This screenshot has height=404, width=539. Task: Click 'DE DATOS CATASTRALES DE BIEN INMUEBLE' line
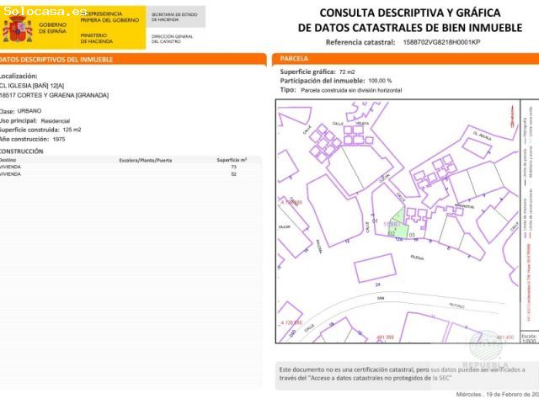[x=410, y=28]
